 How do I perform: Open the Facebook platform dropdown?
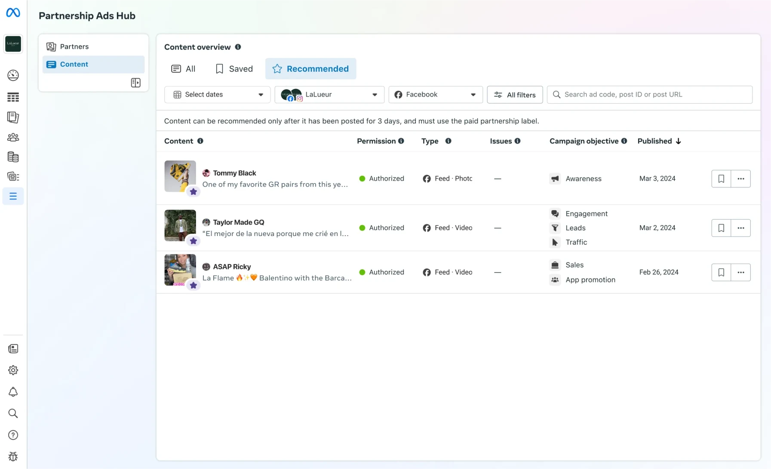pyautogui.click(x=436, y=95)
